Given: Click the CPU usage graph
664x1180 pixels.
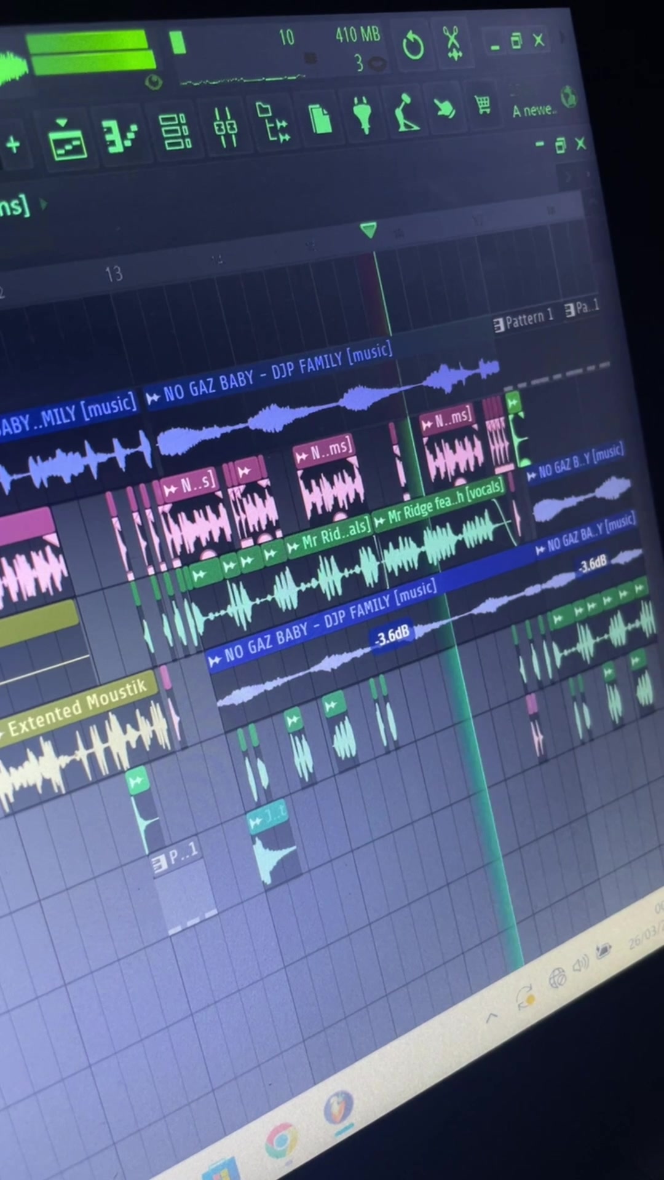Looking at the screenshot, I should (x=243, y=79).
